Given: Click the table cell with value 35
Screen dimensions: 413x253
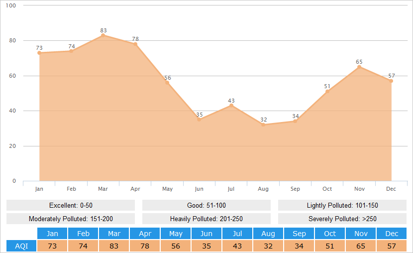Looking at the screenshot, I should [x=206, y=246].
